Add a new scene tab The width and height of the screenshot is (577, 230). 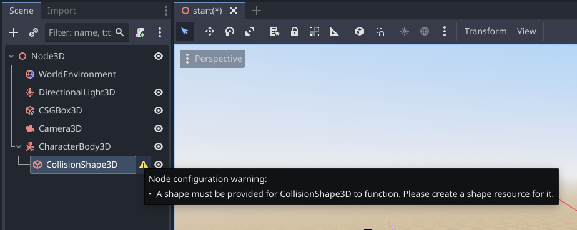tap(257, 11)
